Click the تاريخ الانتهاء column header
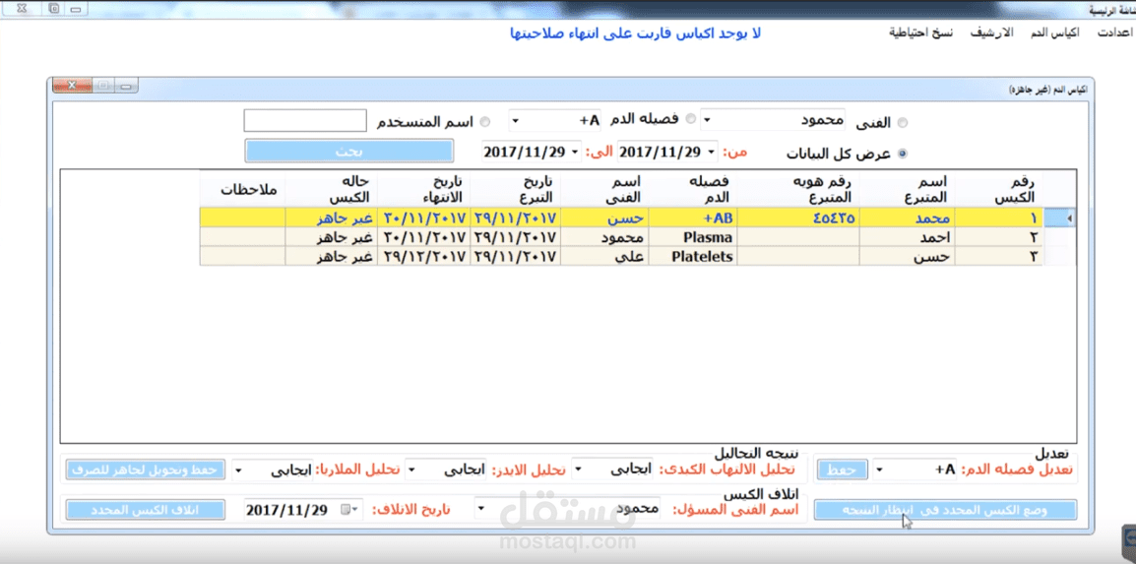1136x564 pixels. 423,188
